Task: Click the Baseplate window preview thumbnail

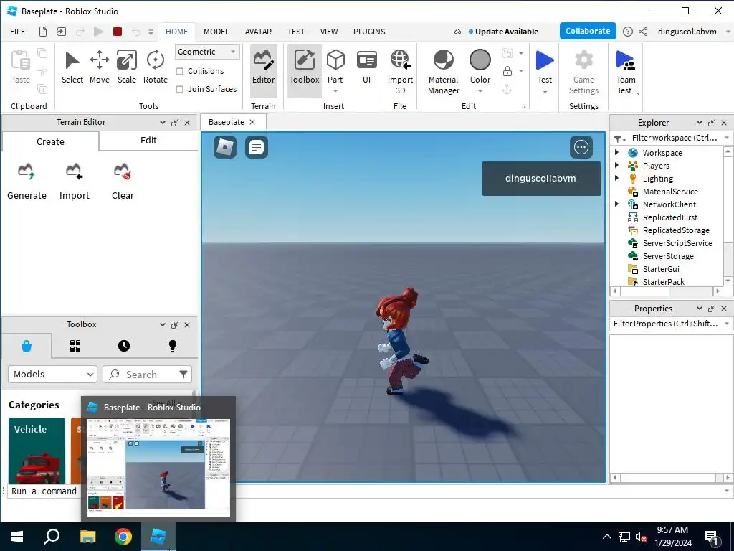Action: (158, 466)
